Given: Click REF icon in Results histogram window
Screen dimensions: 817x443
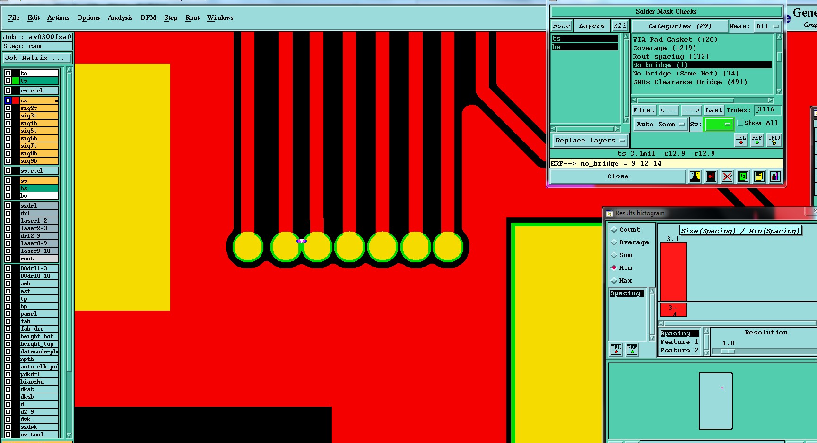Looking at the screenshot, I should [x=632, y=350].
